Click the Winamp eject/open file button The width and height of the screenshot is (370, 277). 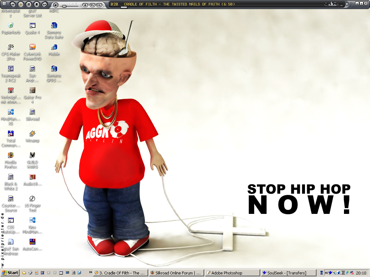coord(85,5)
